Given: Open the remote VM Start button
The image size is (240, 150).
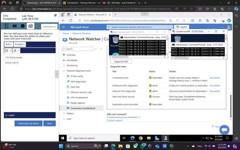Looking at the screenshot, I should coord(63,138).
